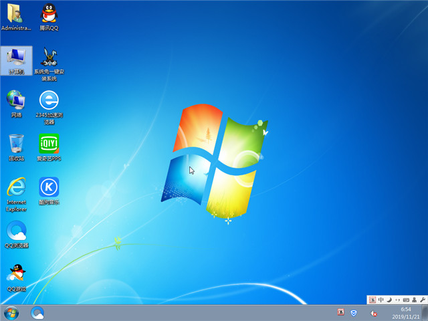Click the user account icon on IME bar
Viewport: 428px width, 321px height.
pos(415,300)
